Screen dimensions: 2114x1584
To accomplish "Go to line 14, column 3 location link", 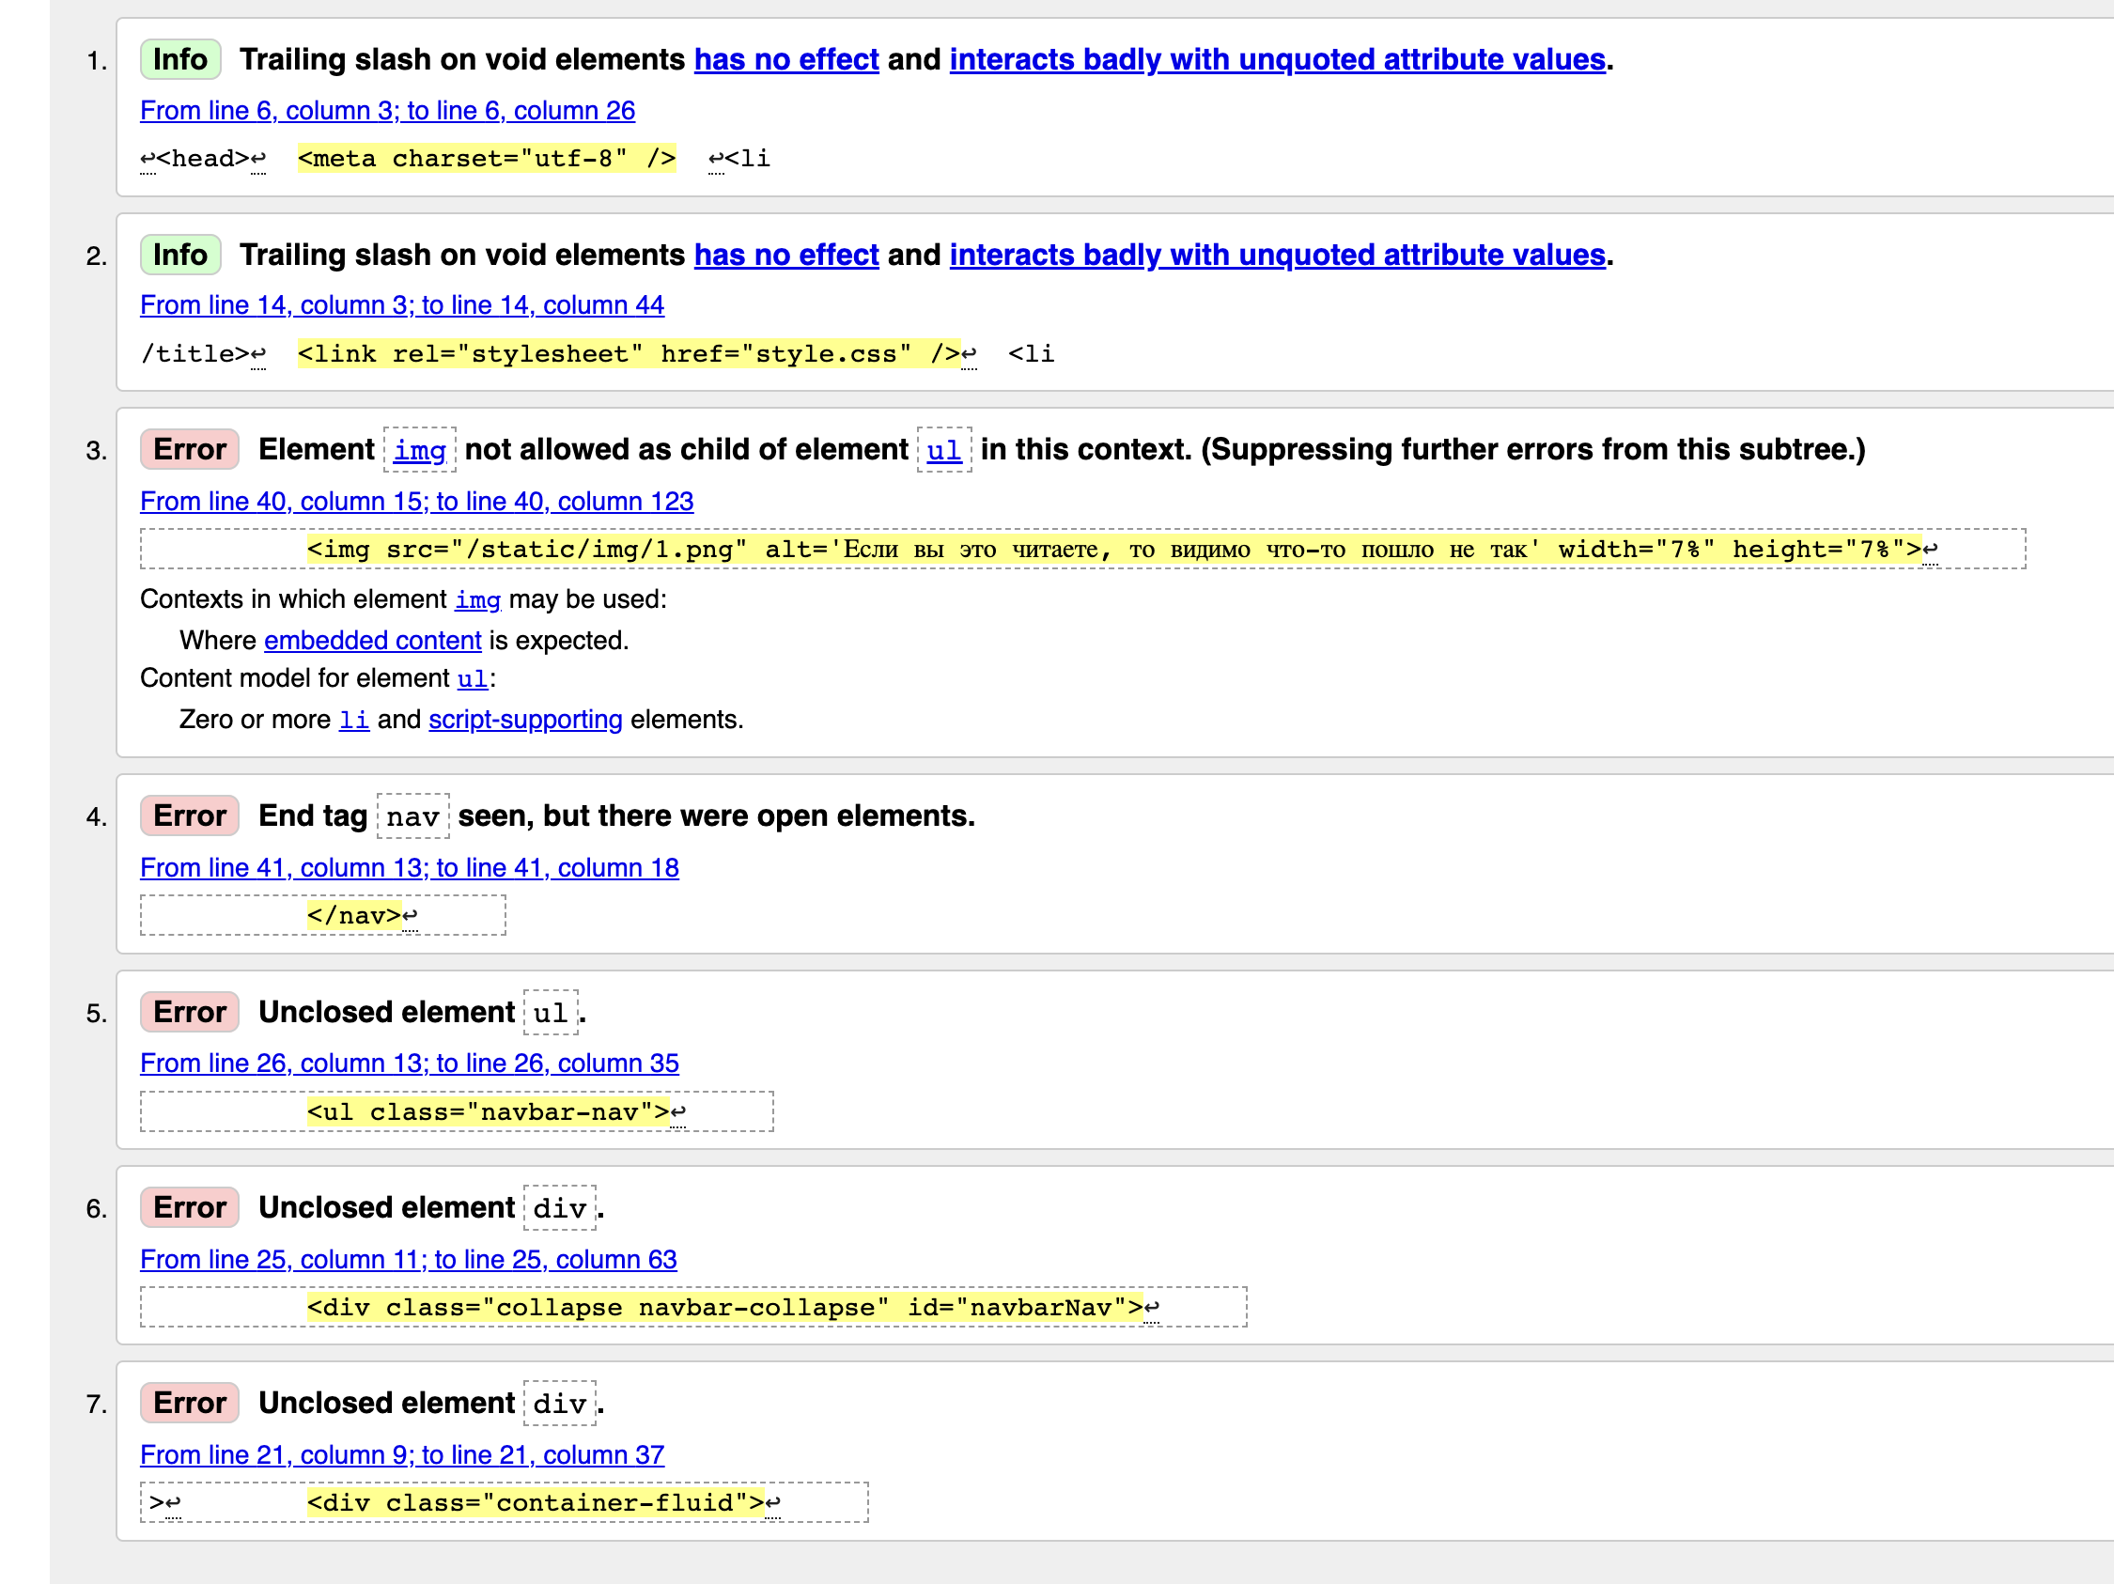I will pyautogui.click(x=401, y=305).
